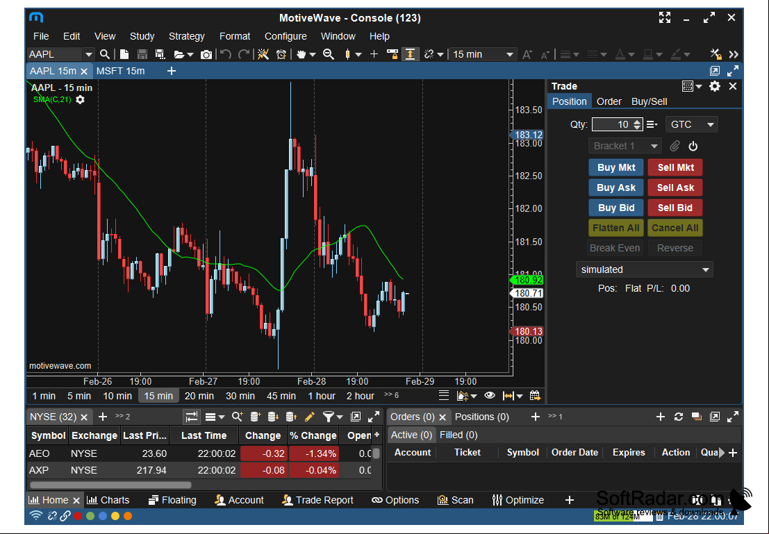Toggle the lock drawing tool button
The image size is (769, 534).
(x=392, y=54)
